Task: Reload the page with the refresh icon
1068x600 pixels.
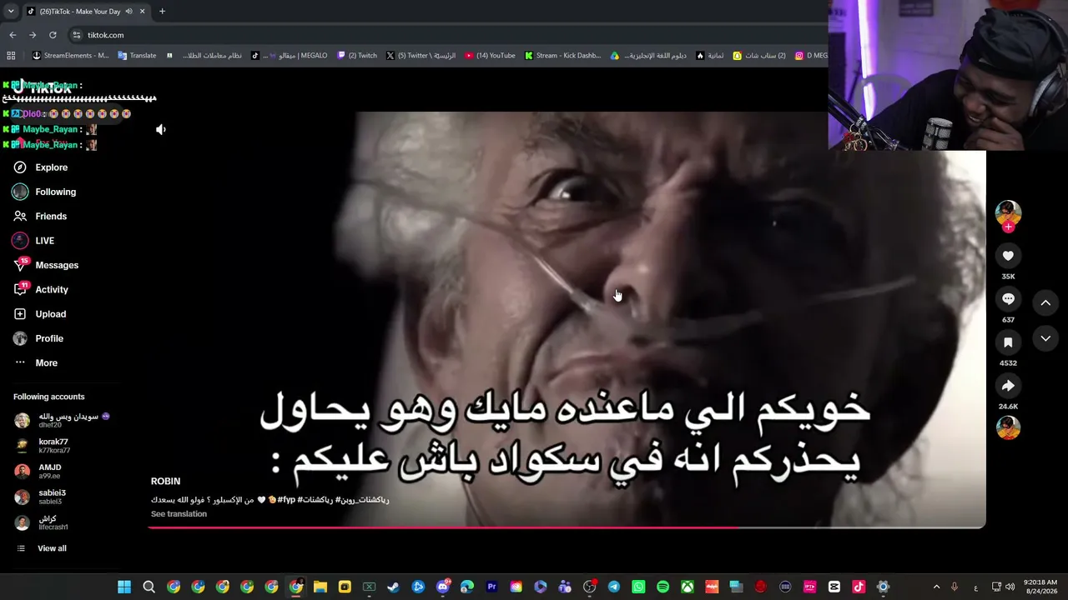Action: coord(53,35)
